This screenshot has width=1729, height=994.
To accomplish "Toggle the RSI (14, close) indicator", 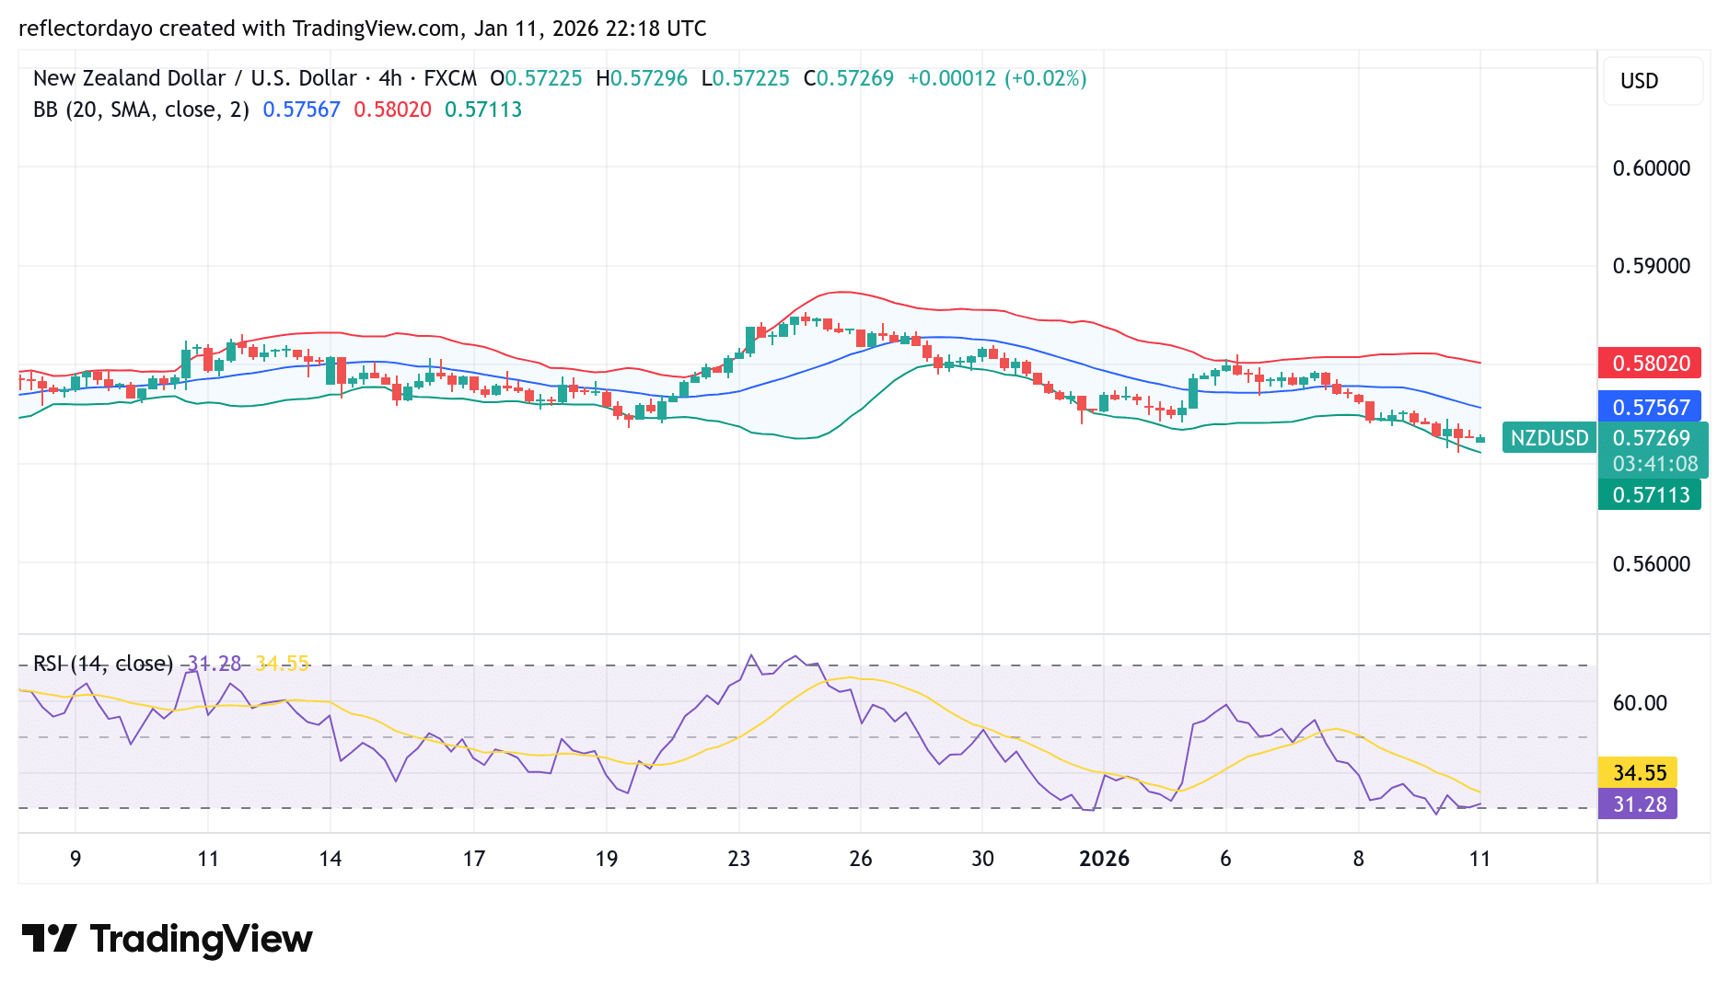I will coord(101,663).
